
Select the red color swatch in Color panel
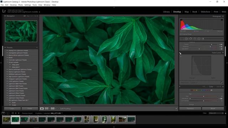192,90
